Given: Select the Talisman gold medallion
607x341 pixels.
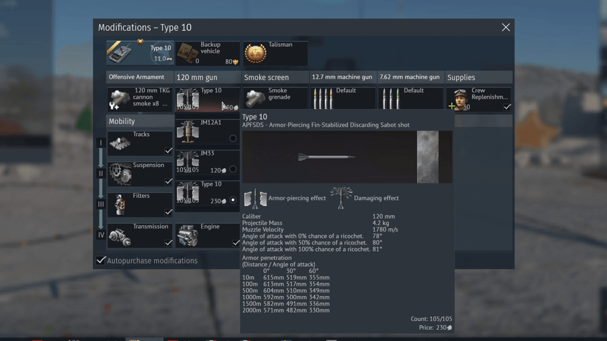Looking at the screenshot, I should (x=255, y=53).
